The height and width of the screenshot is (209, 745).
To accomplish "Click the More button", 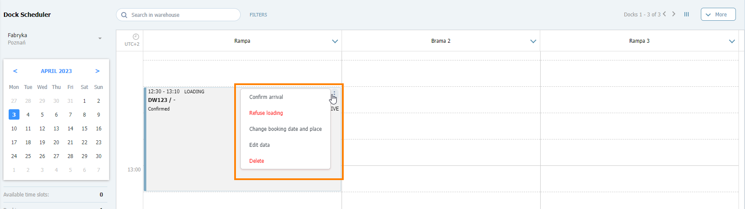I will tap(718, 14).
